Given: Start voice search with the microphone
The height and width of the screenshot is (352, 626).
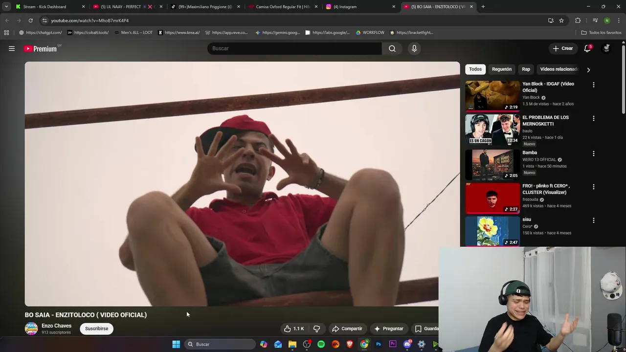Looking at the screenshot, I should [x=414, y=48].
